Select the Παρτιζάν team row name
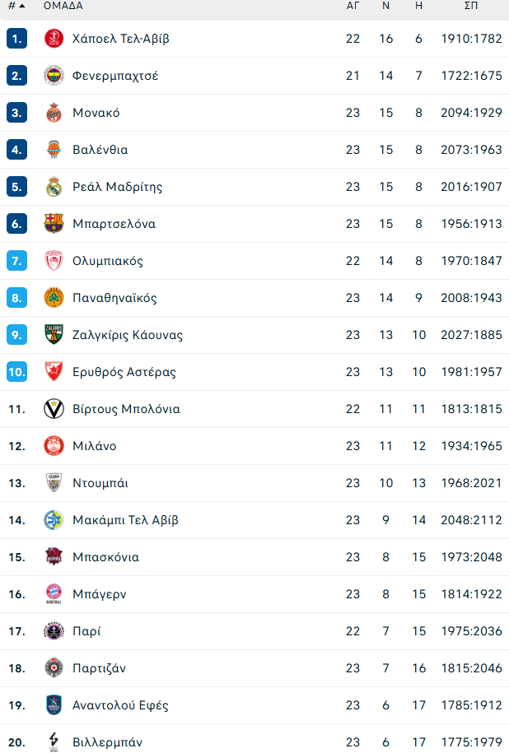 click(x=99, y=668)
